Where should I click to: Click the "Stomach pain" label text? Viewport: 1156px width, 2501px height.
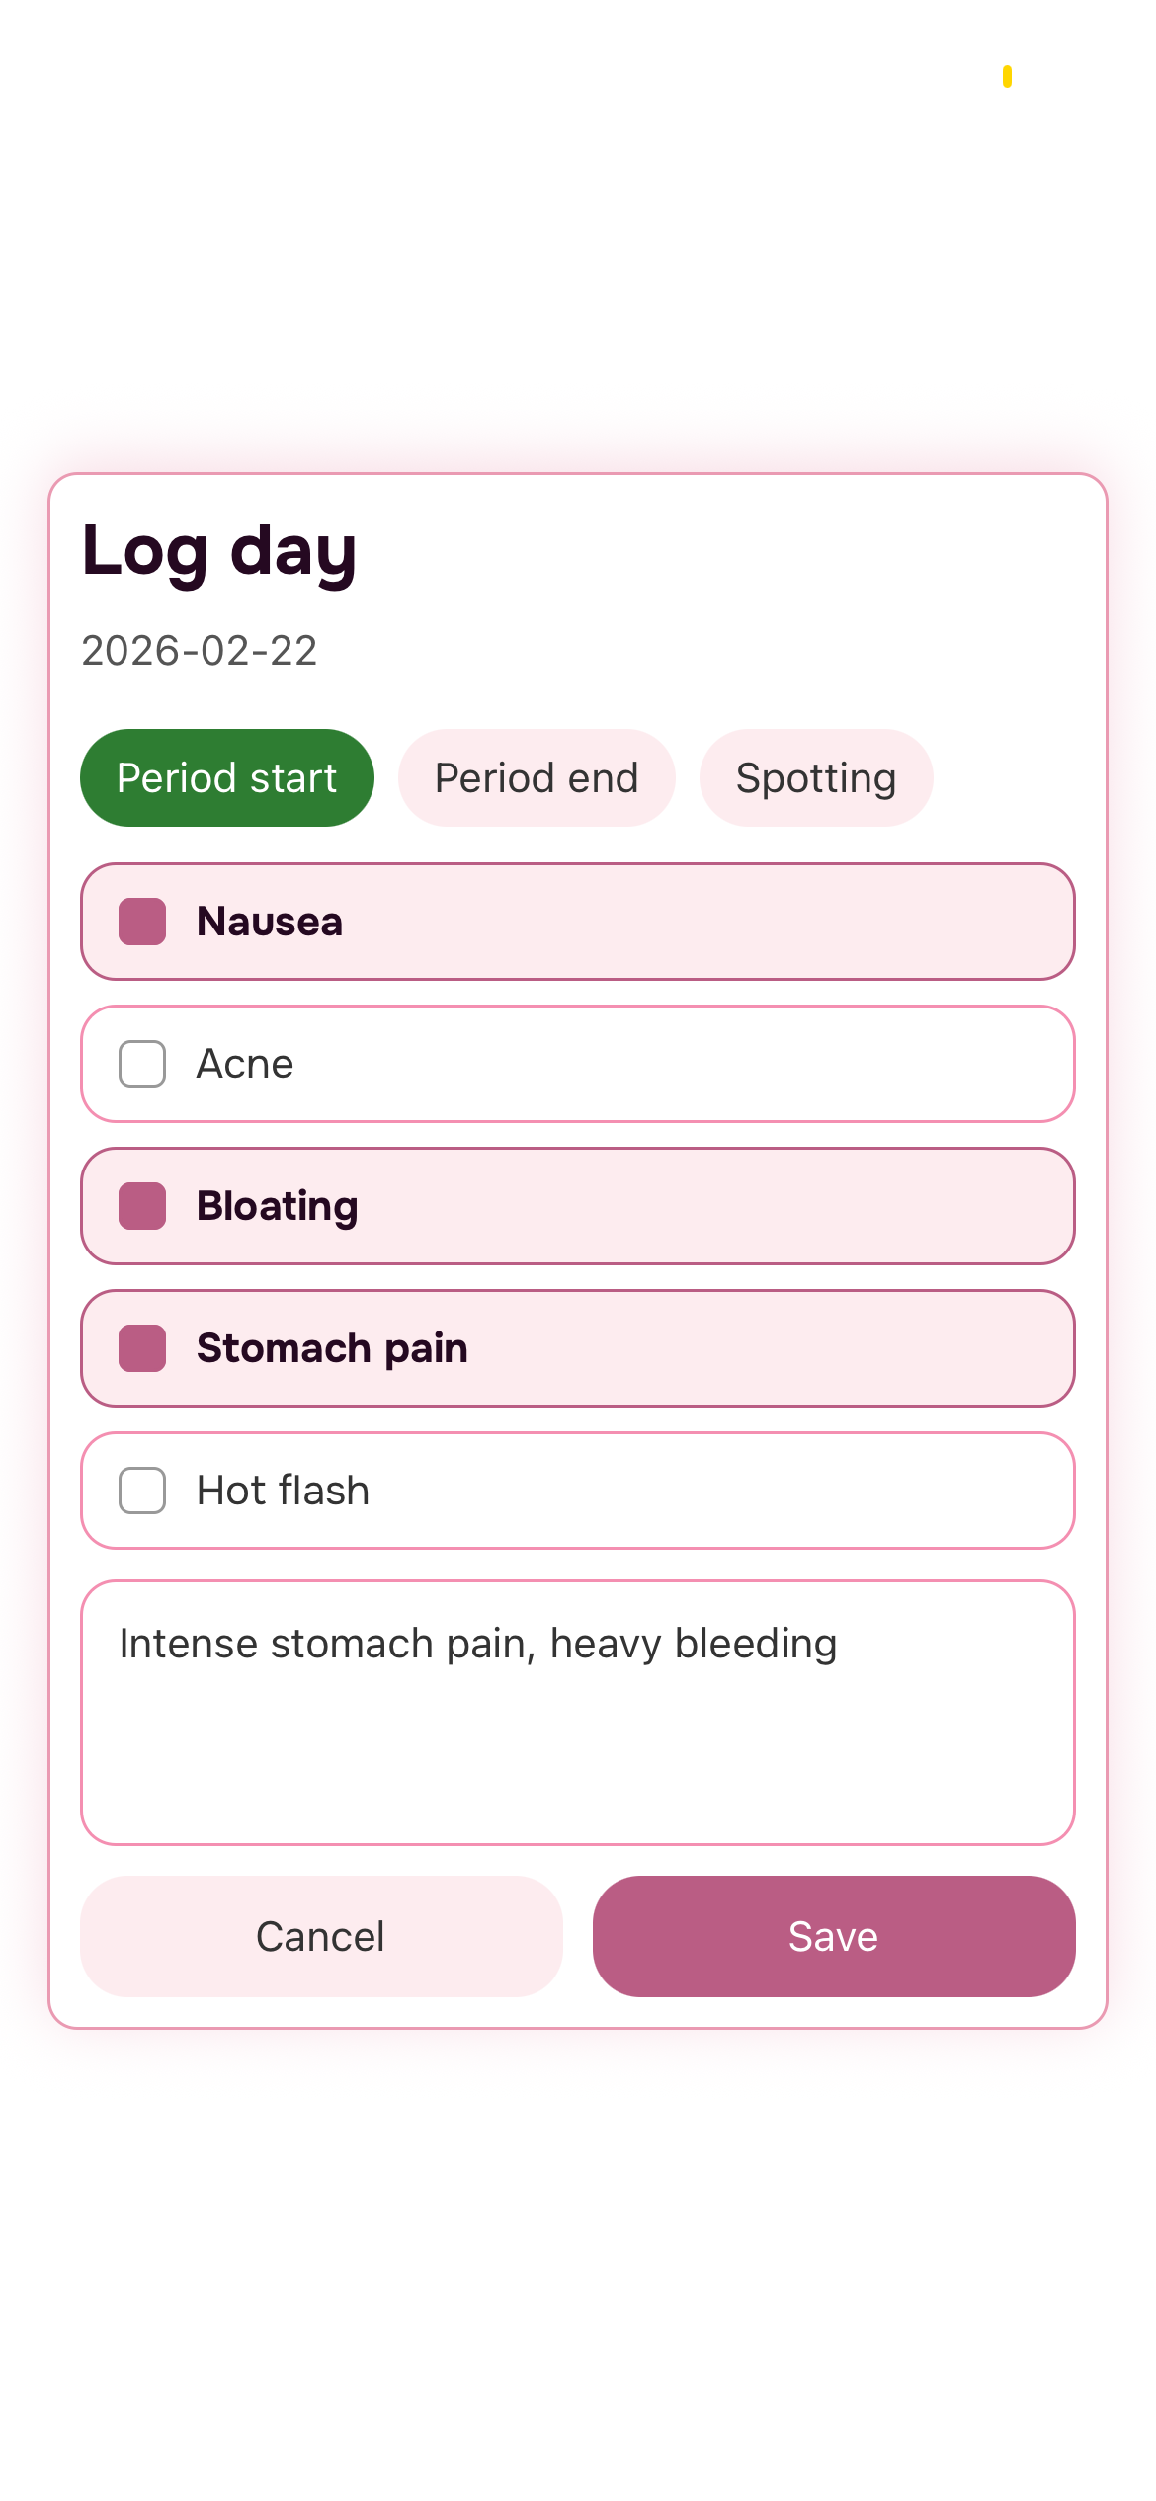tap(332, 1348)
